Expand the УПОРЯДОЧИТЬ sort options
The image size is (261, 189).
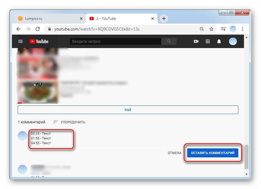(x=69, y=122)
